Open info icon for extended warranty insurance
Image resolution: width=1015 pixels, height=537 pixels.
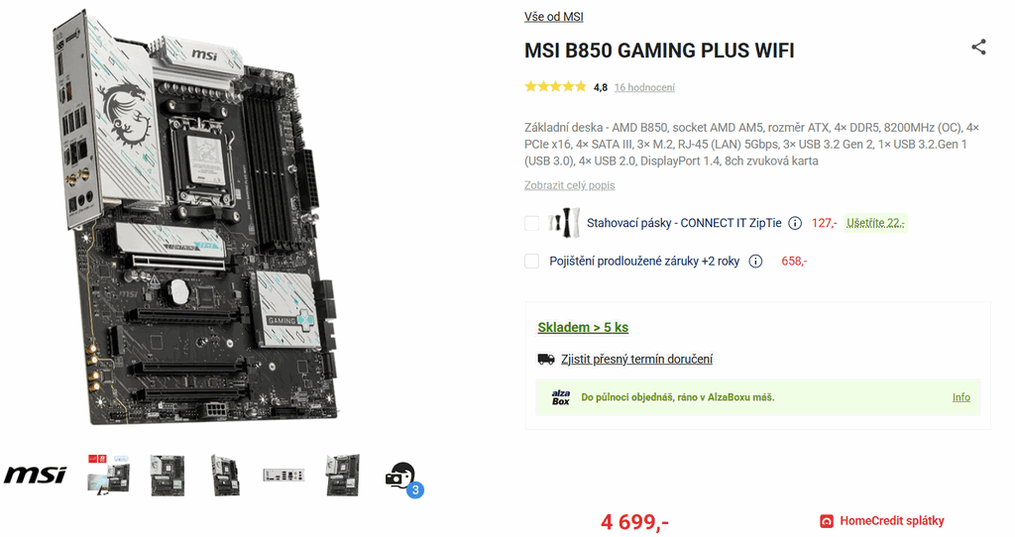pos(755,262)
